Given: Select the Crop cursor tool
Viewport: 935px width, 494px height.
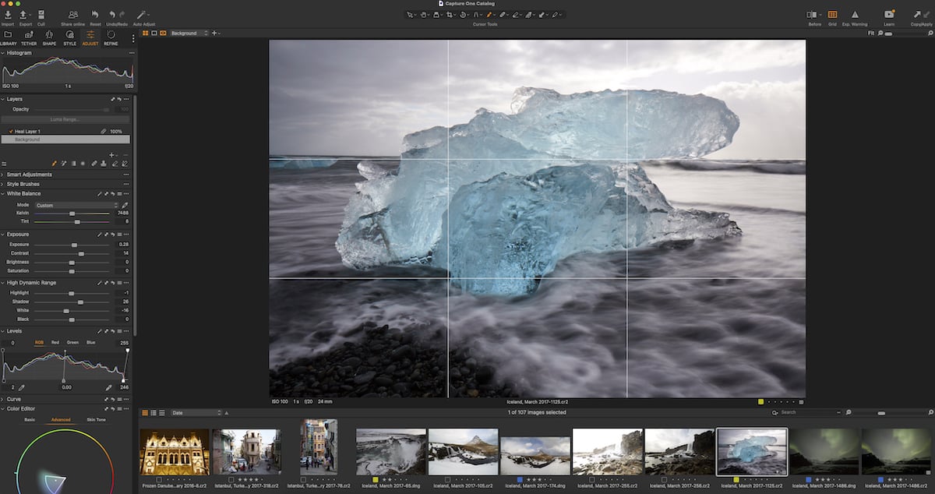Looking at the screenshot, I should pos(450,14).
